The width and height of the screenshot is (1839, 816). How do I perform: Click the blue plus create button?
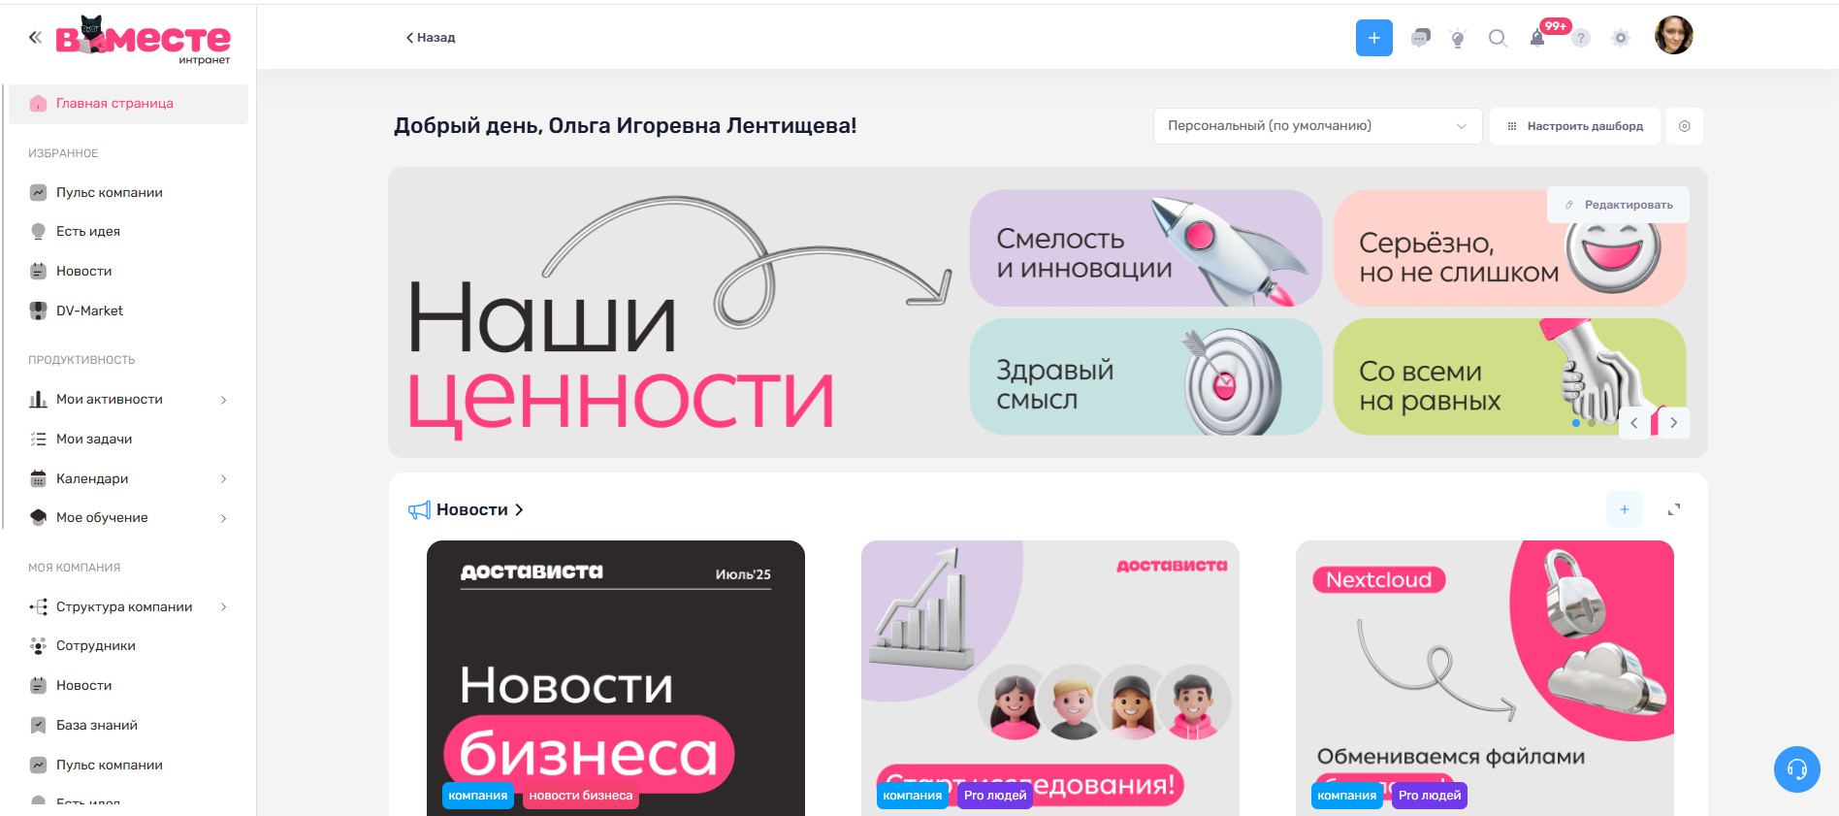pyautogui.click(x=1373, y=38)
